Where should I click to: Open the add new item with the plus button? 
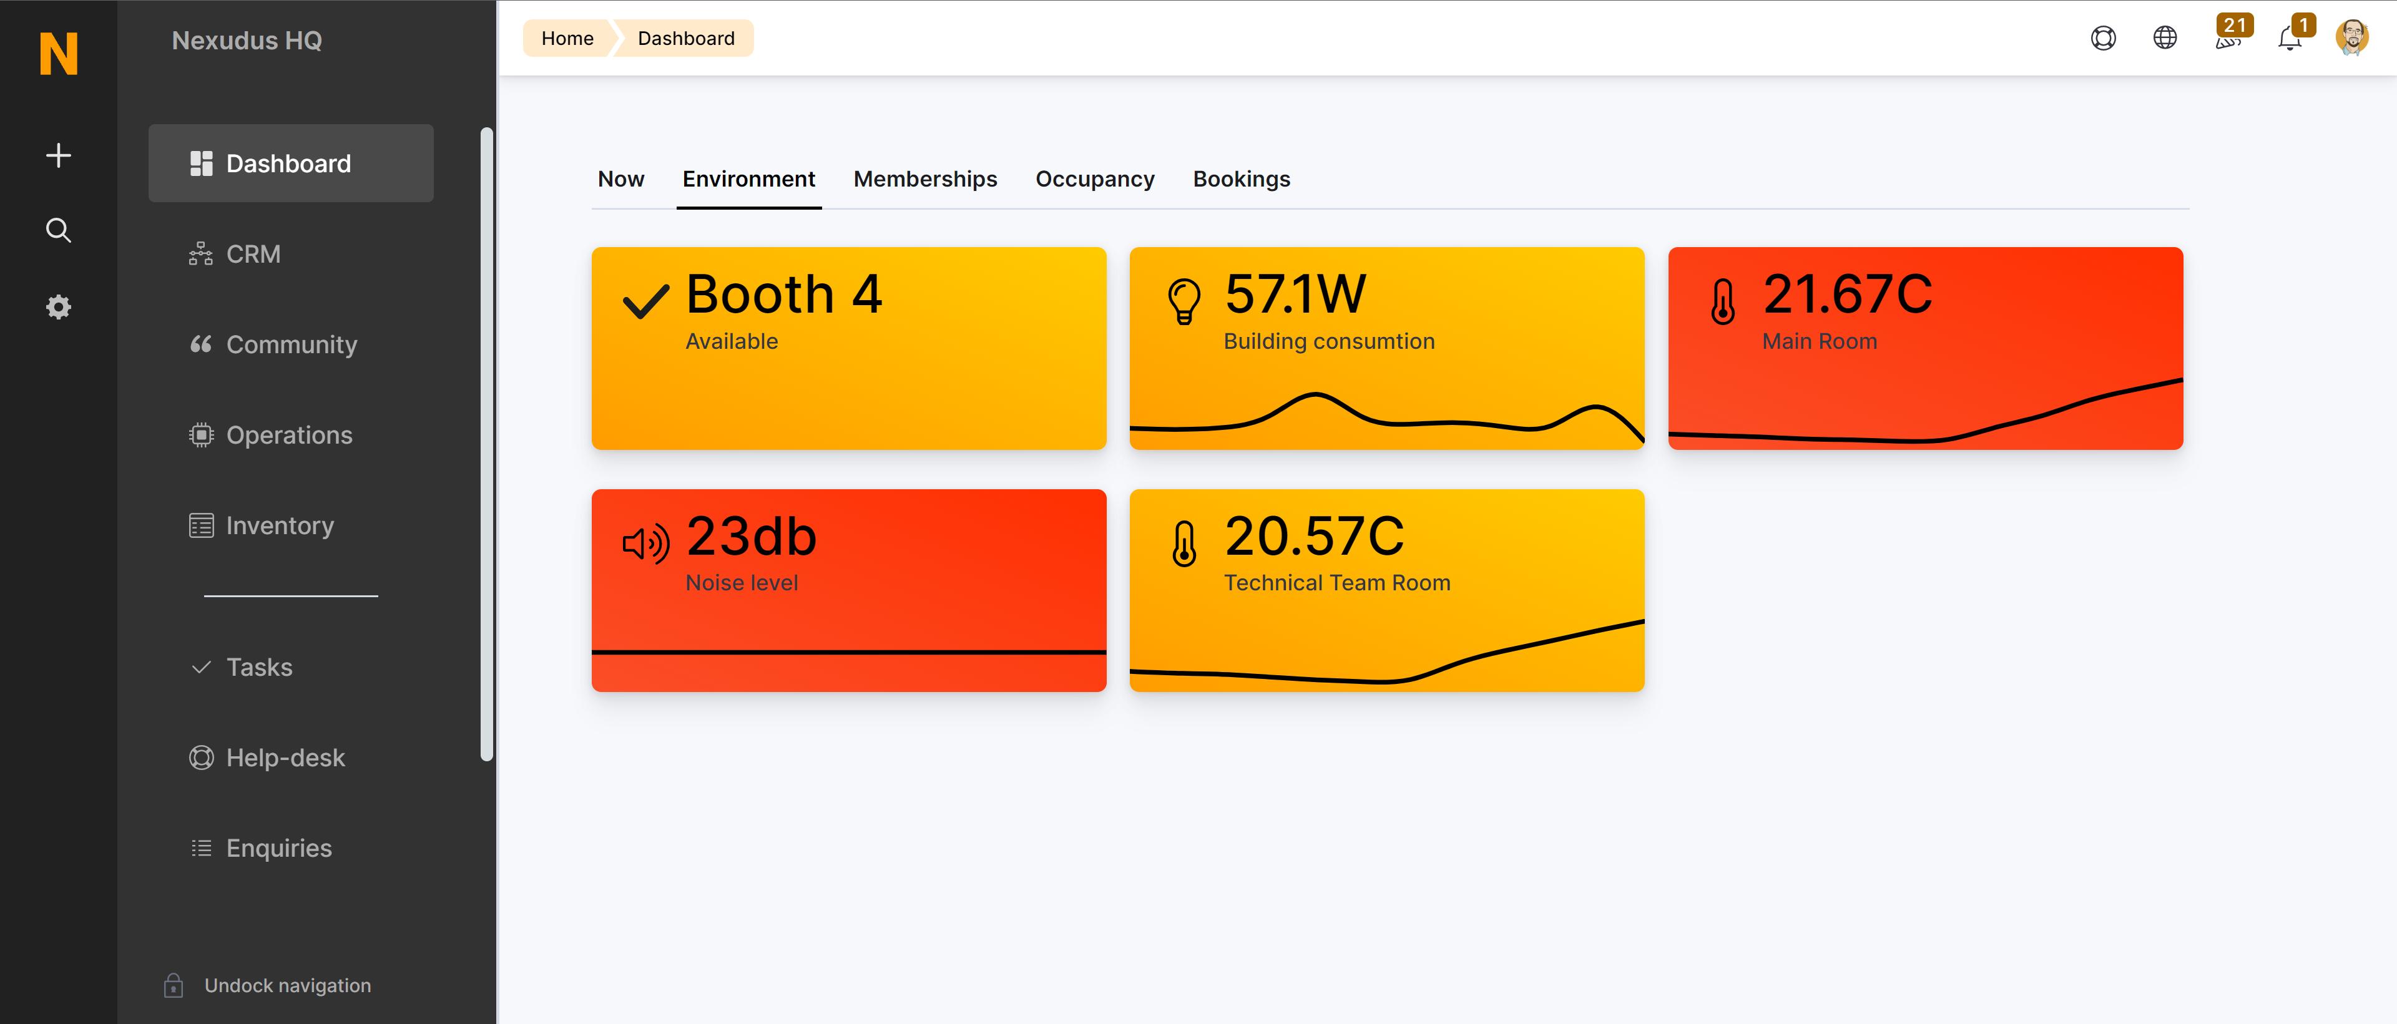tap(58, 154)
